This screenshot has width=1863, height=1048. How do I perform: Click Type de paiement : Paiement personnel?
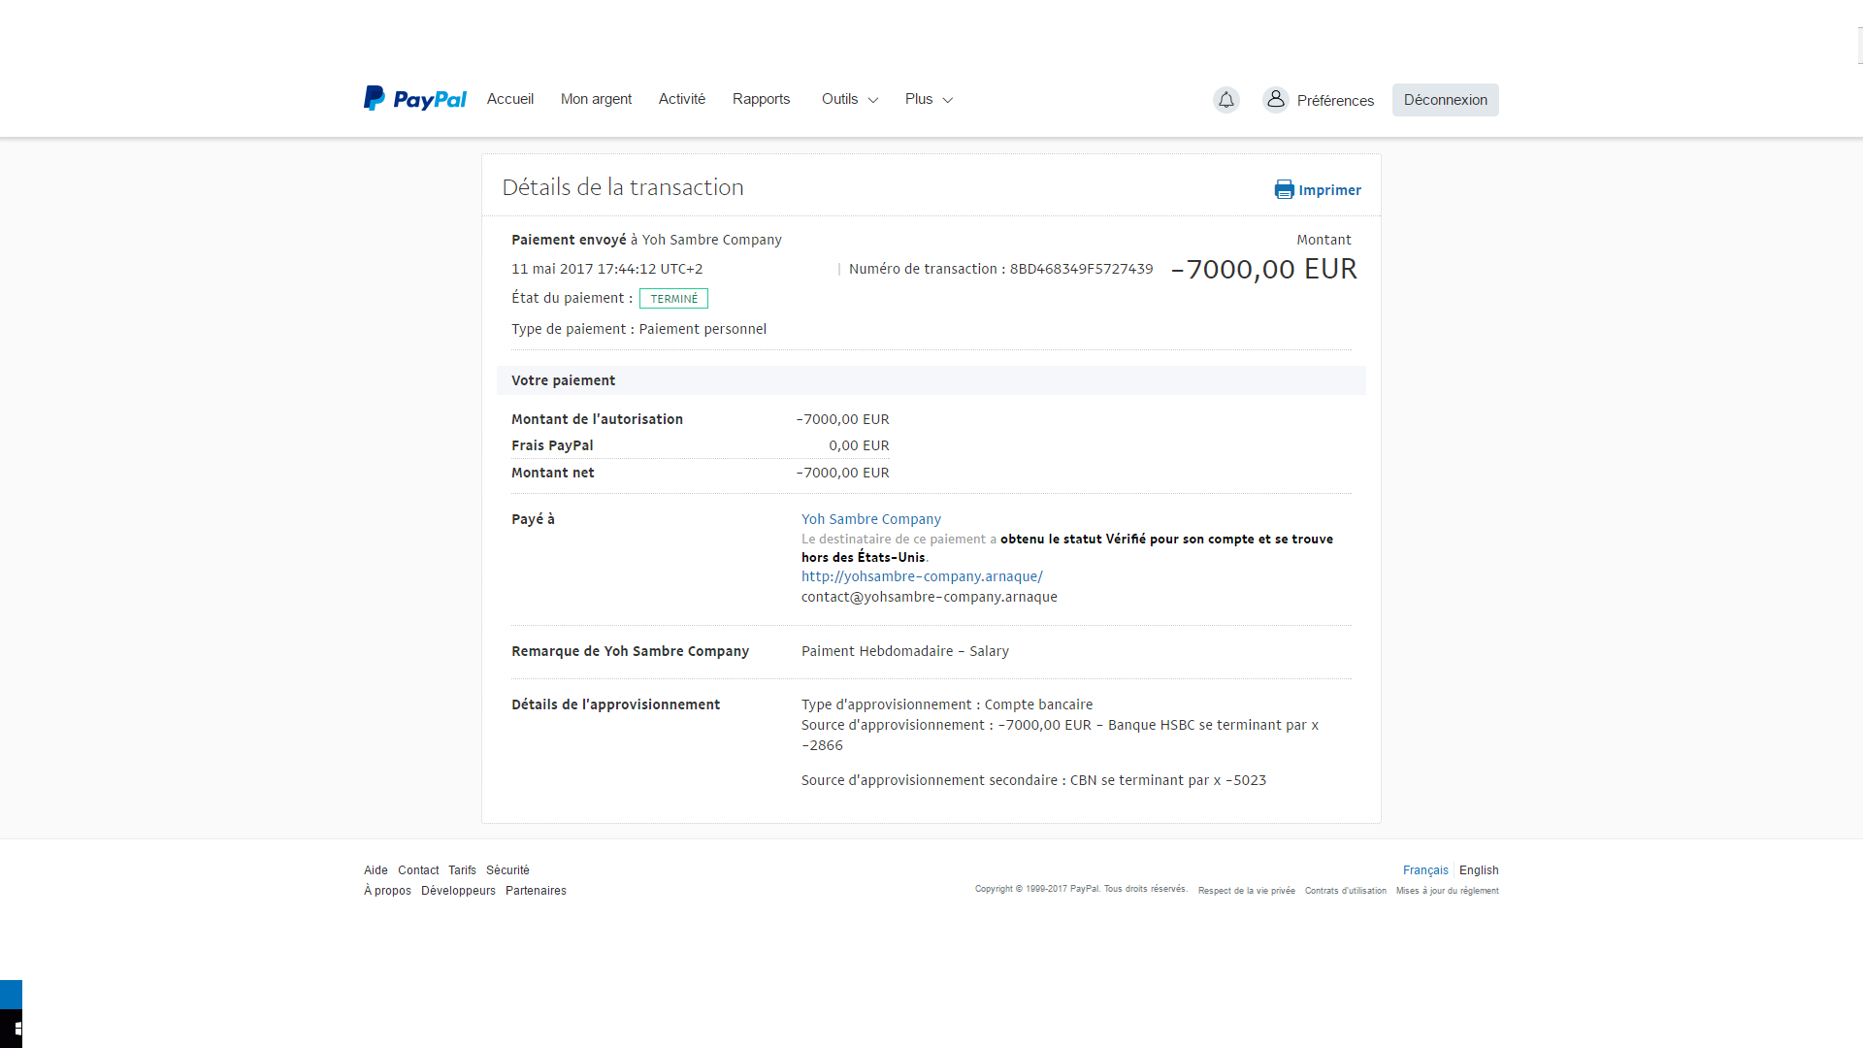coord(638,329)
